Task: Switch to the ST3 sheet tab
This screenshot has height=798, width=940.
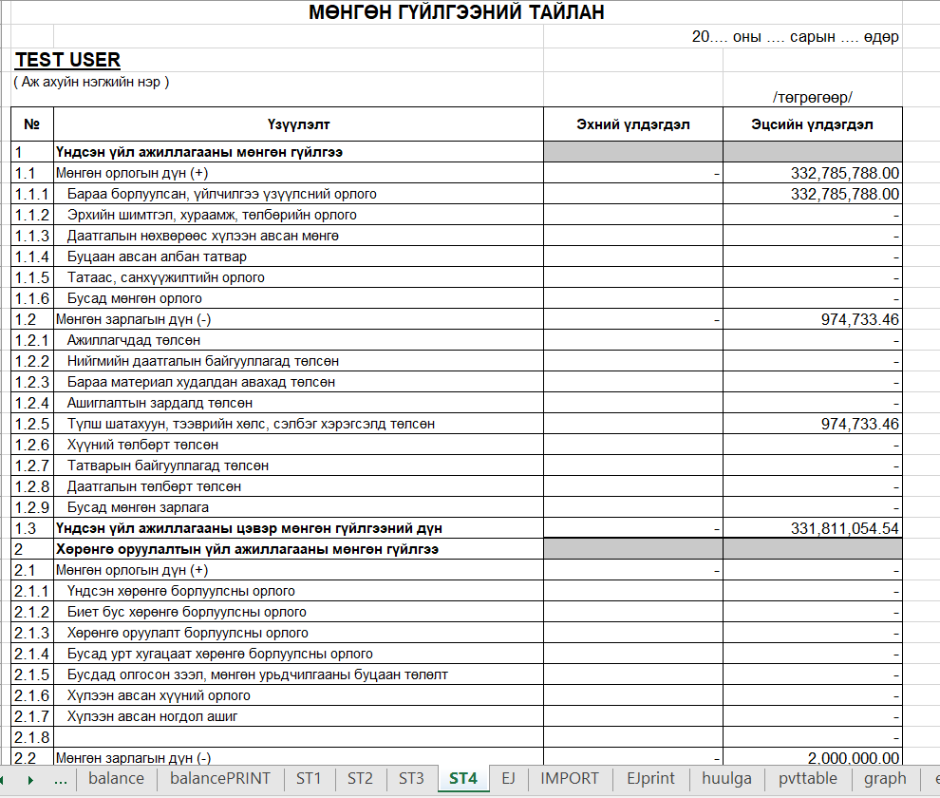Action: [411, 778]
